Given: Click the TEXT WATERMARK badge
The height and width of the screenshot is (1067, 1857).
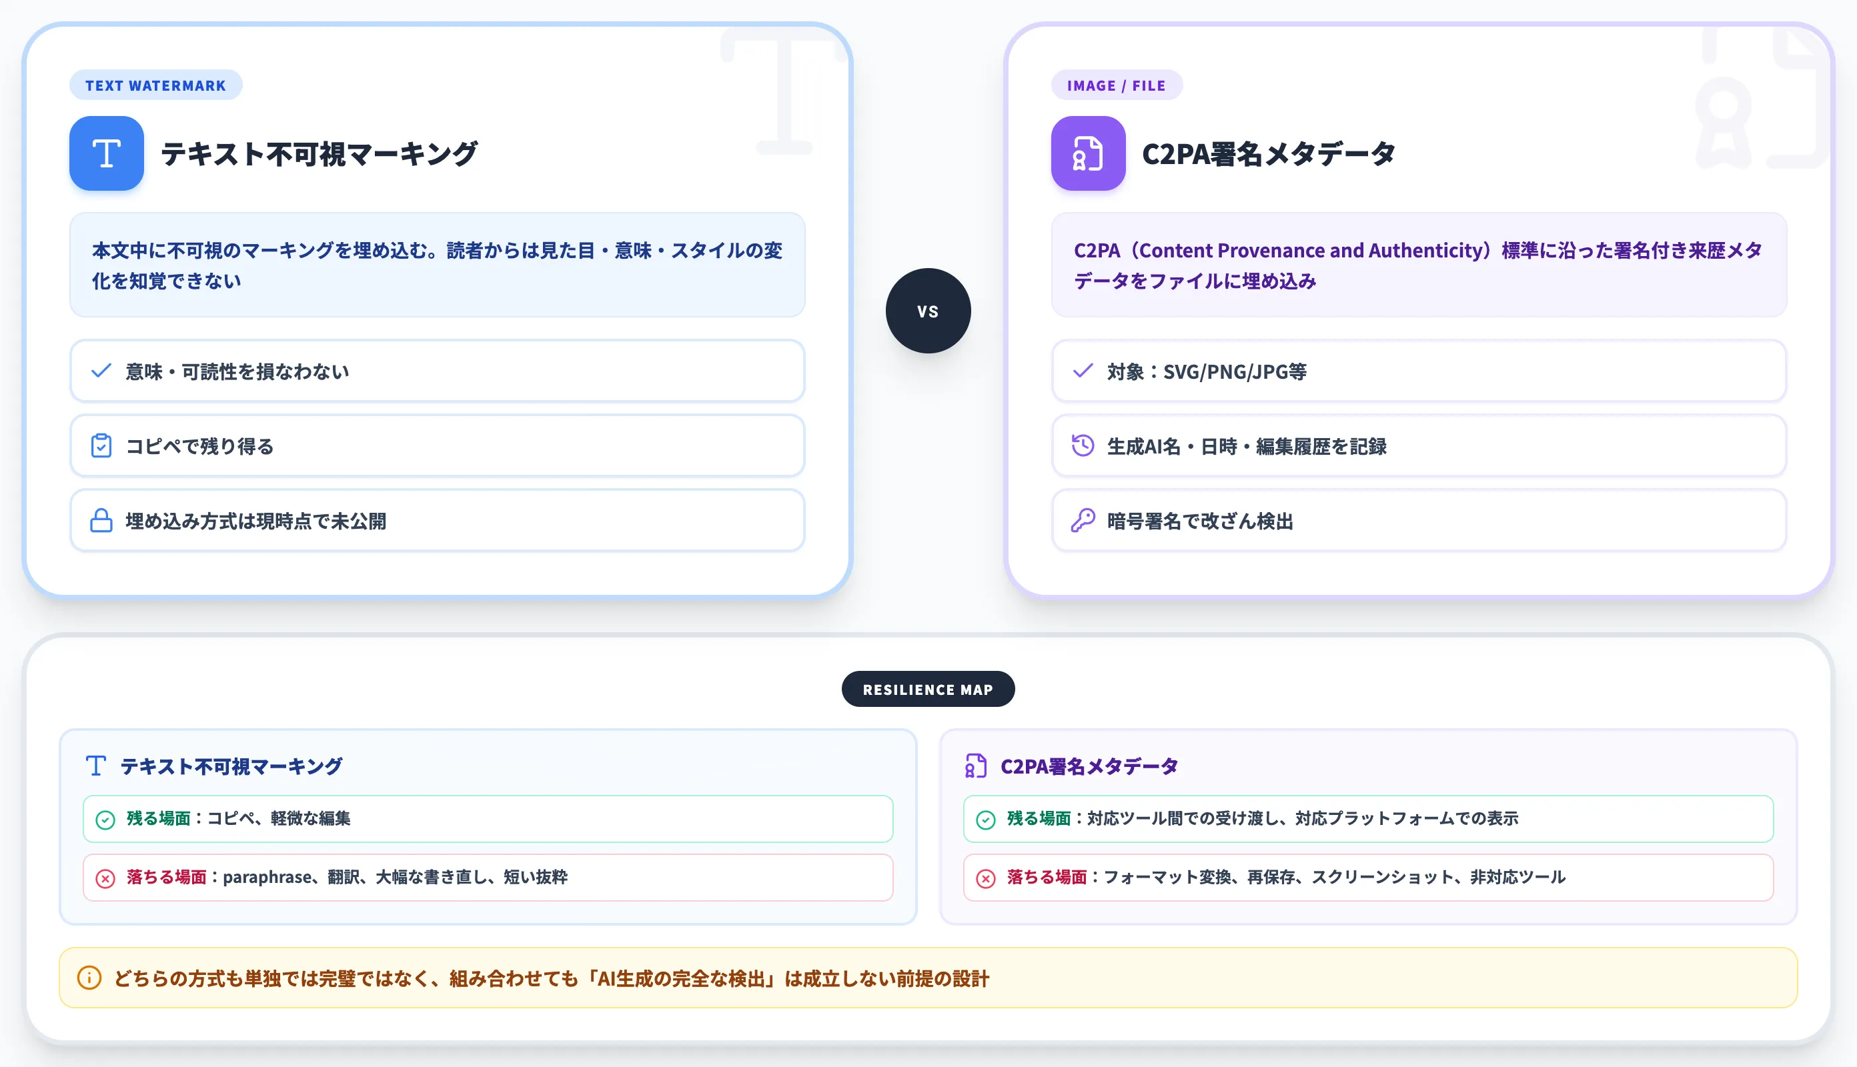Looking at the screenshot, I should (155, 85).
